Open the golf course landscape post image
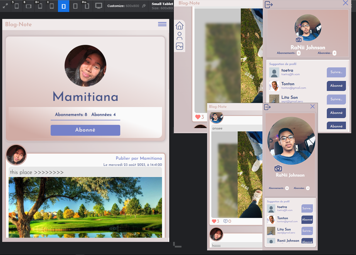Screen dimensions: 356x255 tap(85, 207)
